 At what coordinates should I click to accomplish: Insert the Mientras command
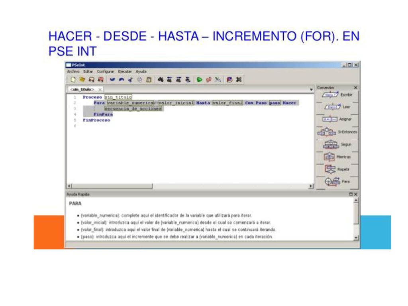pyautogui.click(x=337, y=157)
